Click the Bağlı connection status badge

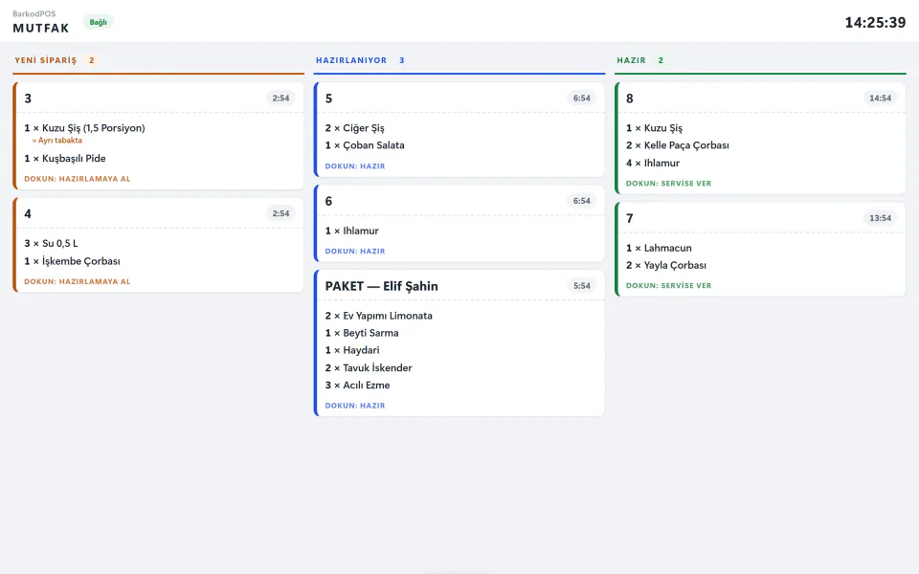point(98,22)
